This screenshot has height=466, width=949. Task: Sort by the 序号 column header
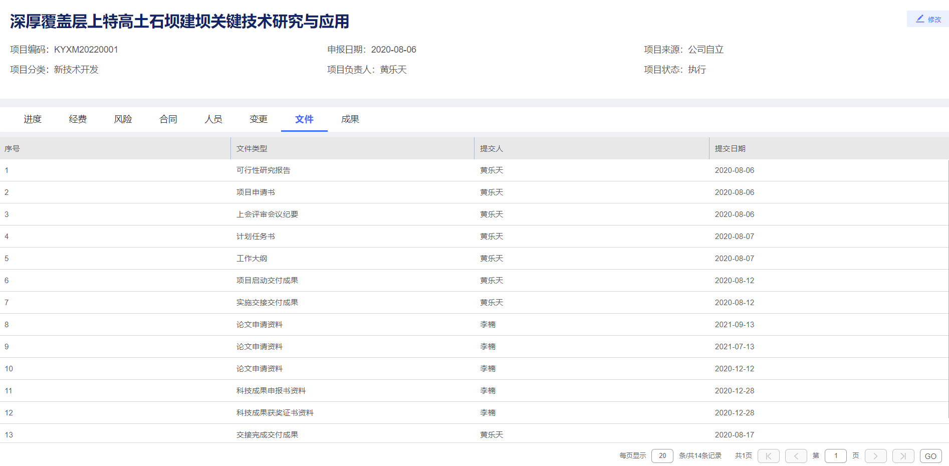point(115,148)
